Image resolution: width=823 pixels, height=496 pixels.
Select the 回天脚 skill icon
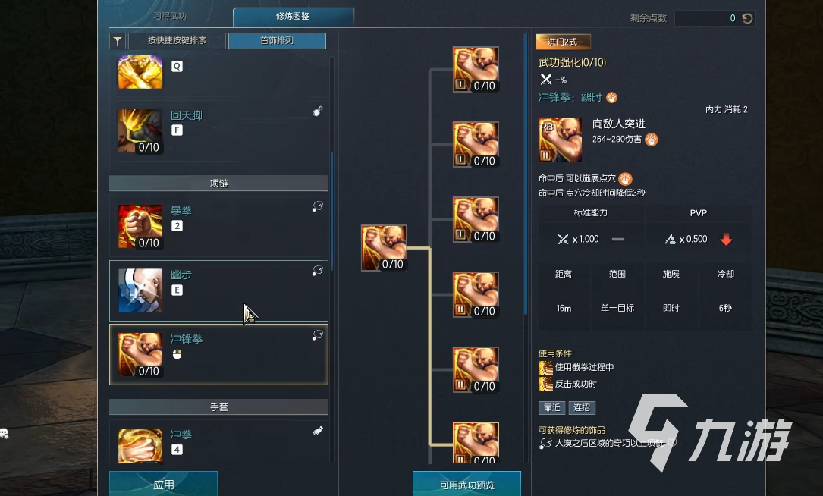coord(140,131)
